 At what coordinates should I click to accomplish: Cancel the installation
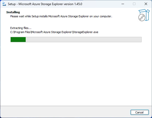[x=140, y=112]
